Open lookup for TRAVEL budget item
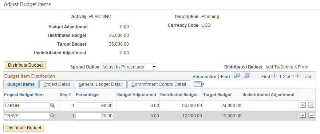Screen dimensions: 320x134 tap(53, 116)
